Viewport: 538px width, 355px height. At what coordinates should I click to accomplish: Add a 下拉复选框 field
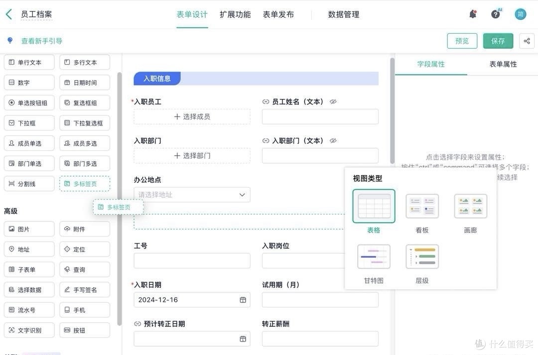85,123
